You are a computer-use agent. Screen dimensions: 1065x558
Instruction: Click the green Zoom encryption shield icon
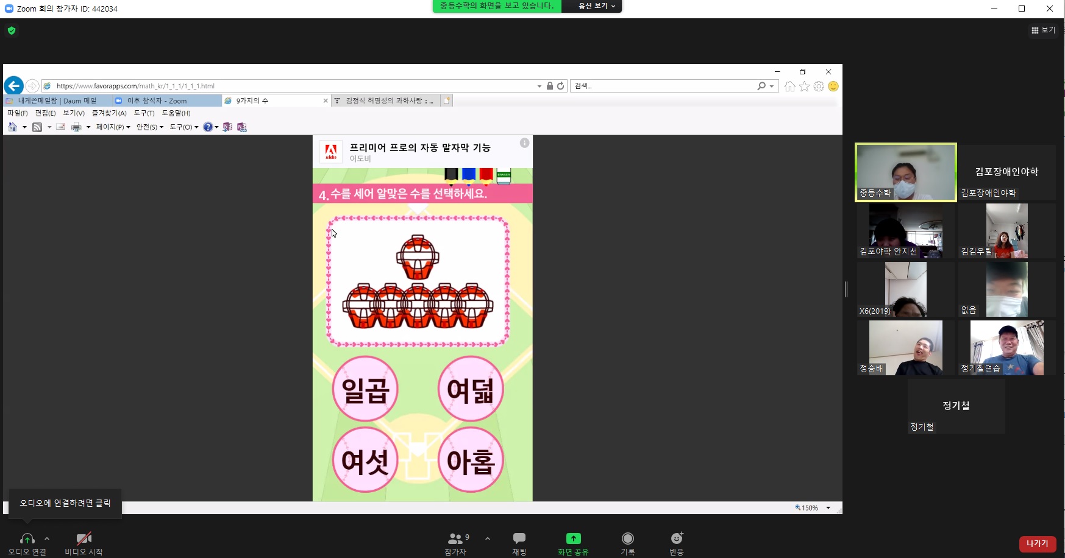tap(12, 30)
